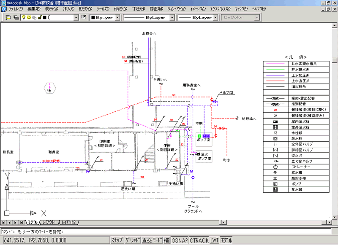Click the vertical scrollbar thumb
This screenshot has width=338, height=245.
(335, 59)
